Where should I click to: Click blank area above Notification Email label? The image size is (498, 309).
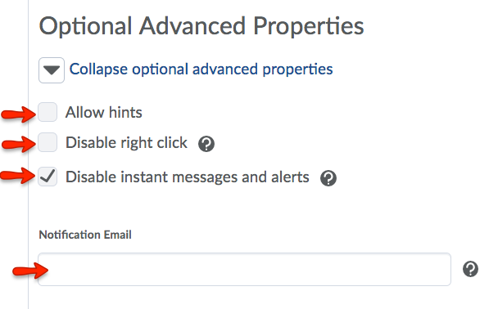tap(222, 208)
